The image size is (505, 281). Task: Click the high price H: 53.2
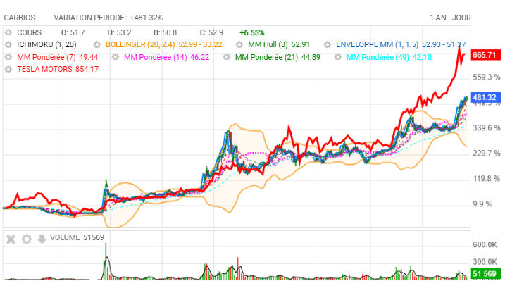(x=119, y=32)
